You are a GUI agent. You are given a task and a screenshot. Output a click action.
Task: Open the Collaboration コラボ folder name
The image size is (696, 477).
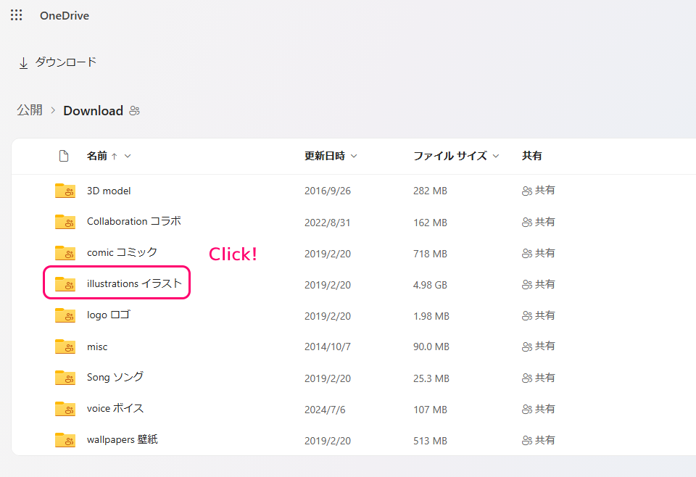coord(134,221)
